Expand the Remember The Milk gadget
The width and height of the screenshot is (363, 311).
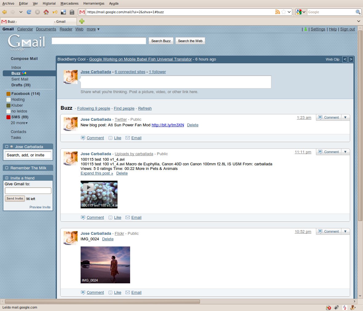7,168
